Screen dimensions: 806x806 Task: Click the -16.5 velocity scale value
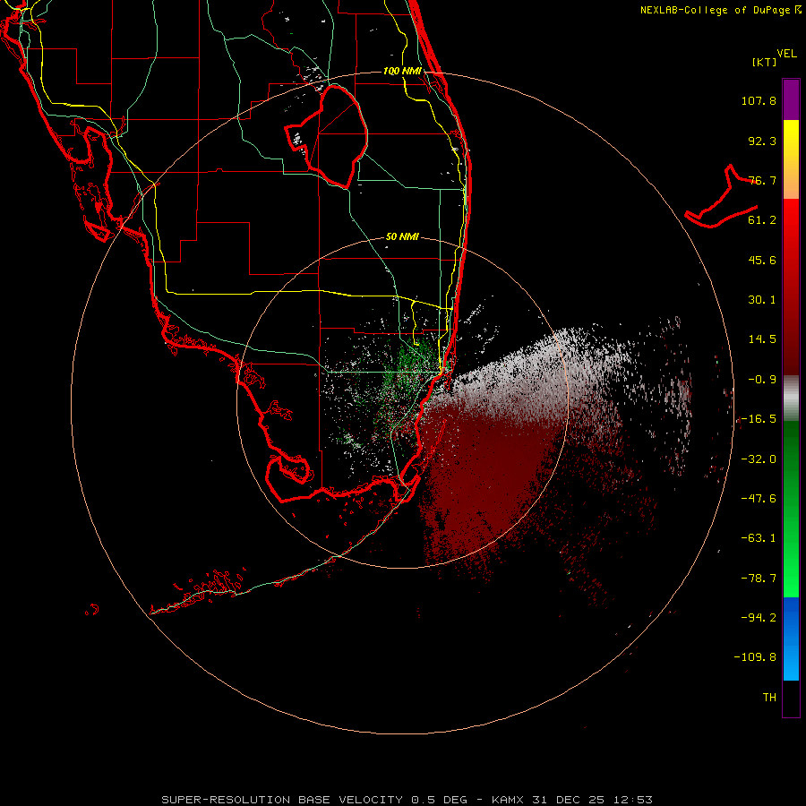pyautogui.click(x=759, y=419)
